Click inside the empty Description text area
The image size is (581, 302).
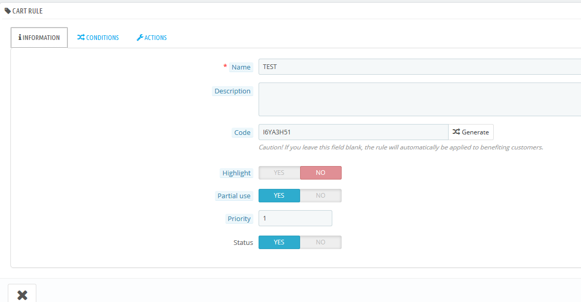420,100
